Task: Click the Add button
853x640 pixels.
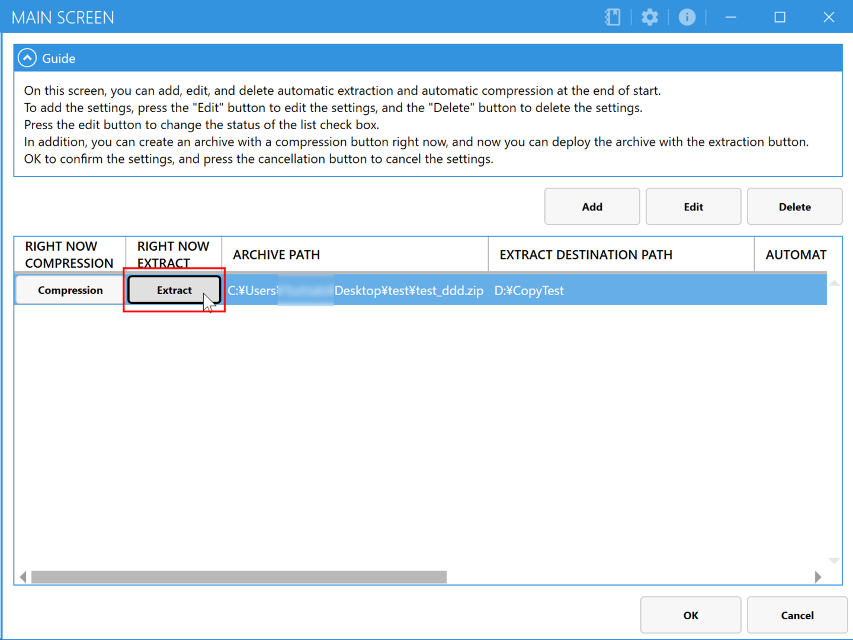Action: (x=592, y=207)
